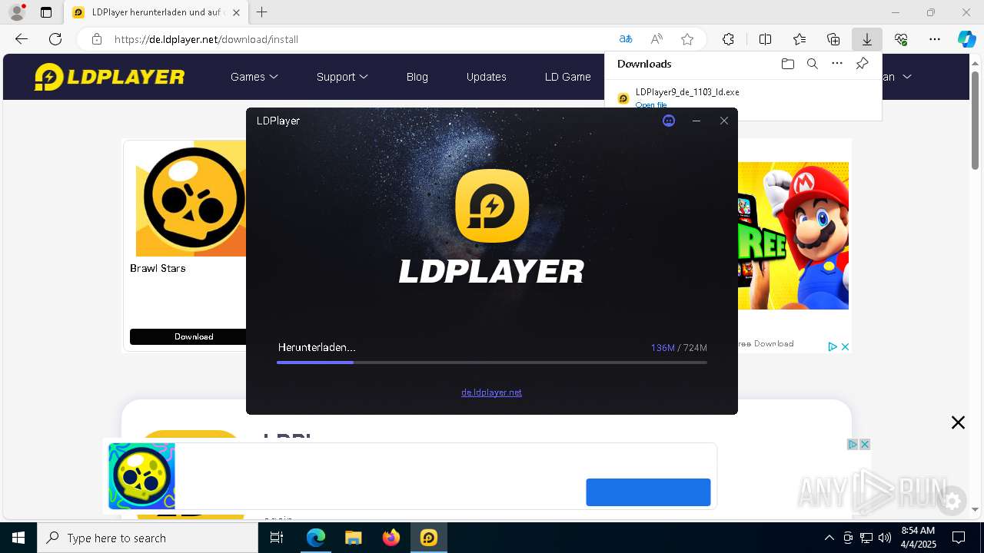
Task: Click the Type here to search box
Action: [148, 538]
